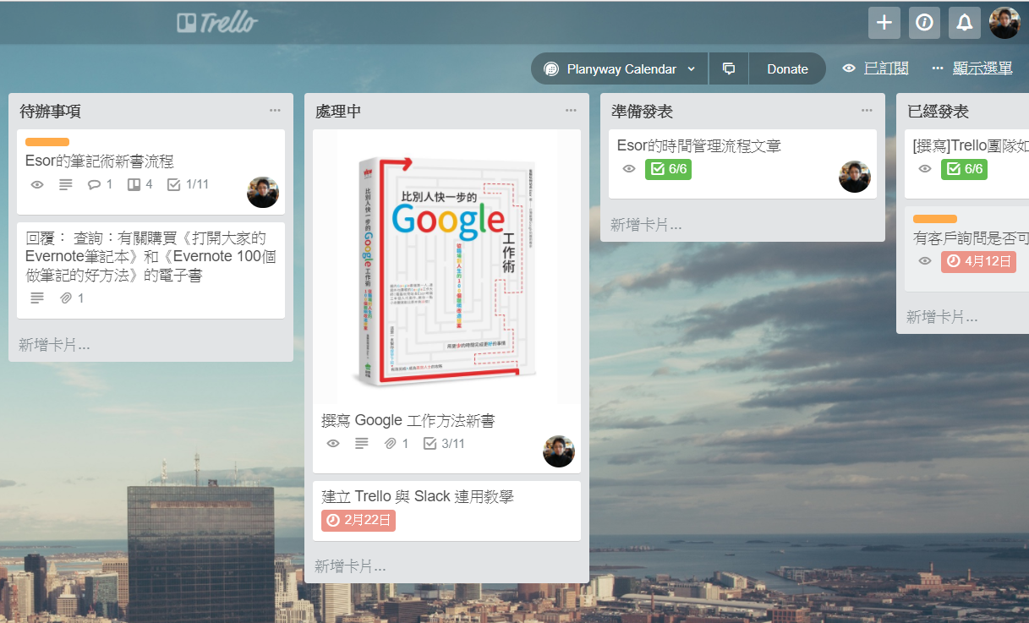
Task: Click paperclip attachment badge on Evernote card
Action: [x=72, y=298]
